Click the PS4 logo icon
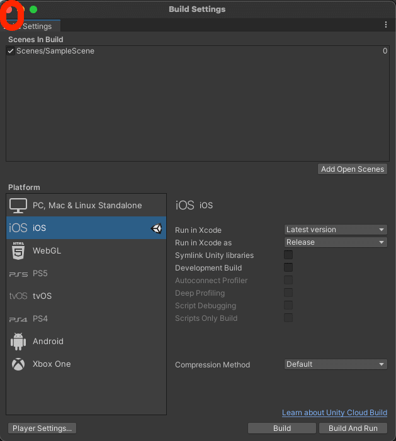Screen dimensions: 396x441 [x=18, y=320]
